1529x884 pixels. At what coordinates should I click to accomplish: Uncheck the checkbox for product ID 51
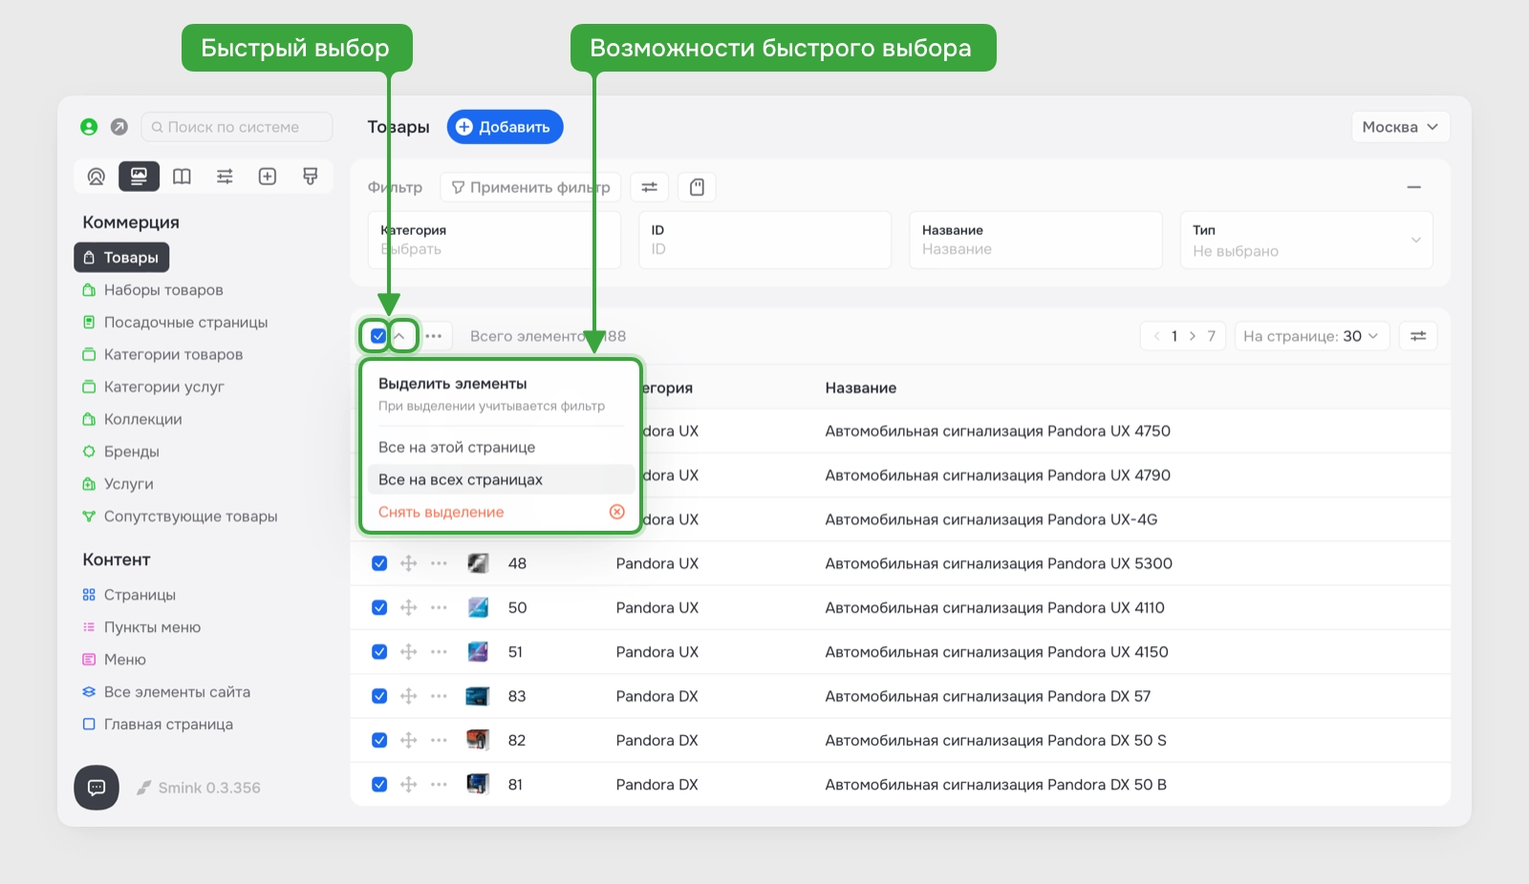(379, 652)
